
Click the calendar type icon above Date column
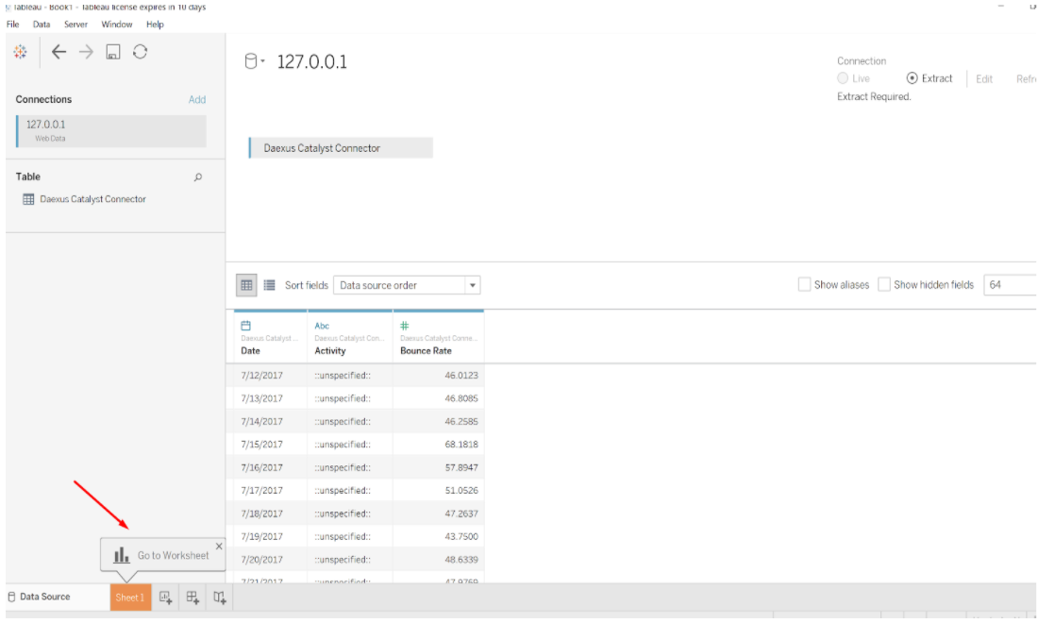pos(245,326)
